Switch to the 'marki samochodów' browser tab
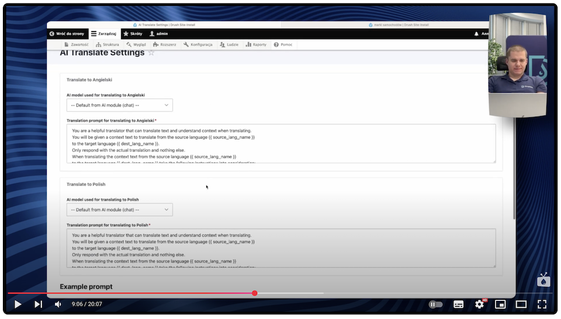 click(x=399, y=25)
